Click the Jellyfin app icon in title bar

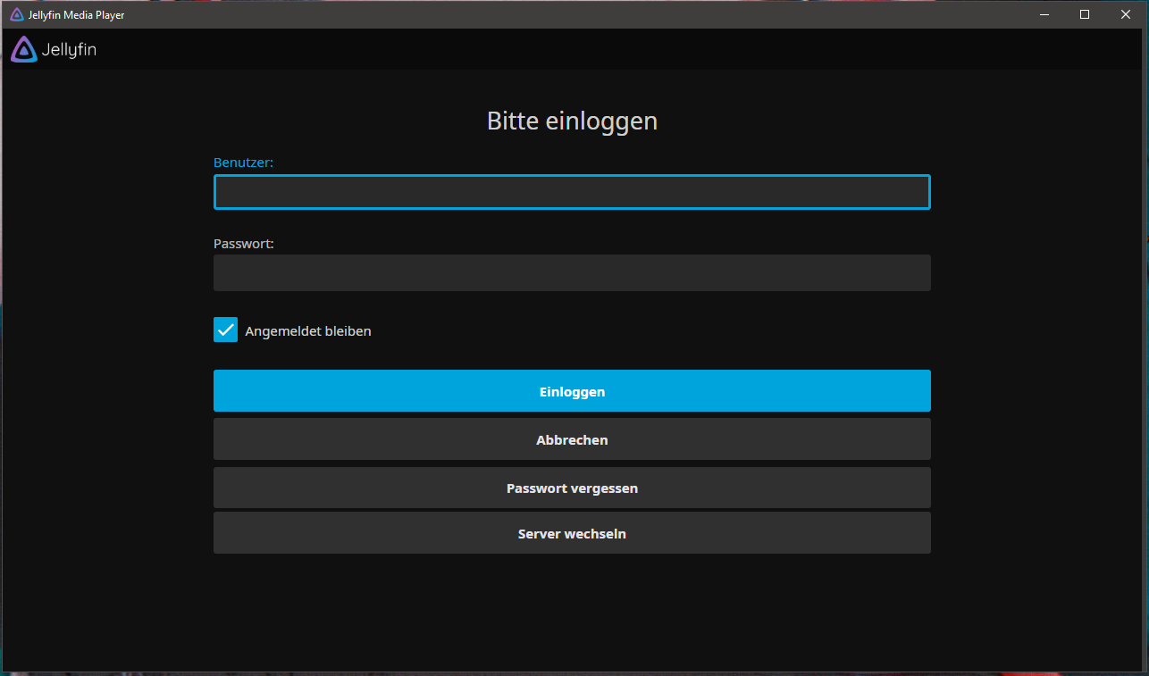click(x=16, y=14)
